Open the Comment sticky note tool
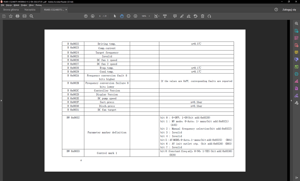 pos(175,16)
